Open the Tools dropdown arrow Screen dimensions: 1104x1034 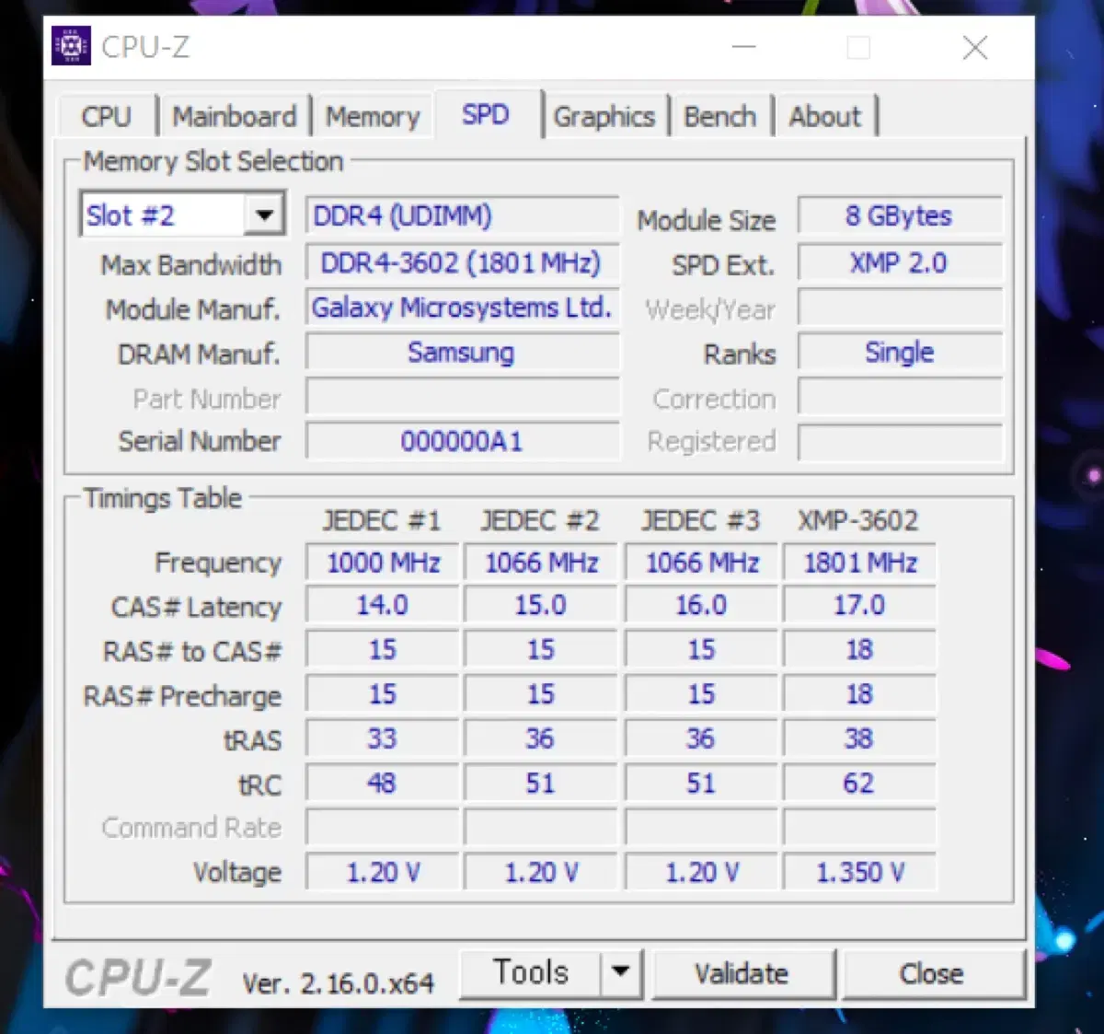click(621, 971)
